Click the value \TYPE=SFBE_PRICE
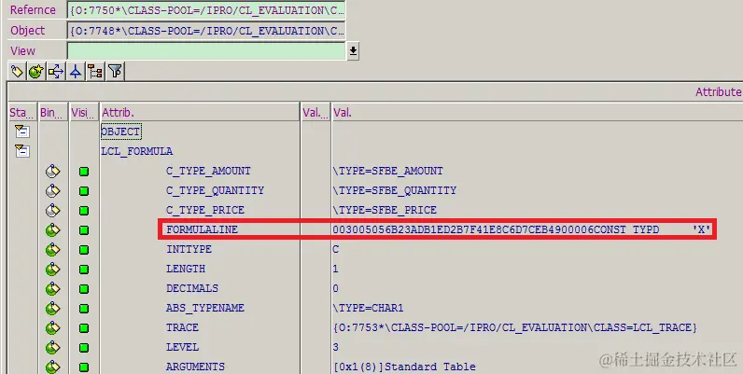 pyautogui.click(x=385, y=210)
